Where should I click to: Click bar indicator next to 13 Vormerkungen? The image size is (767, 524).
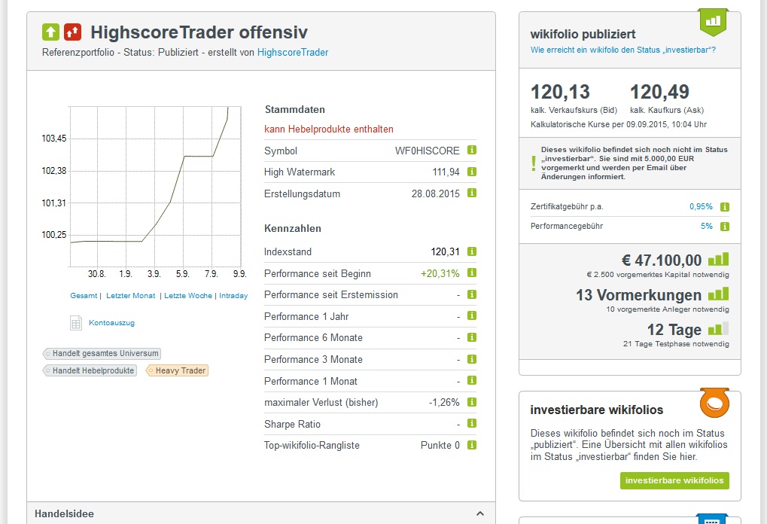tap(719, 294)
